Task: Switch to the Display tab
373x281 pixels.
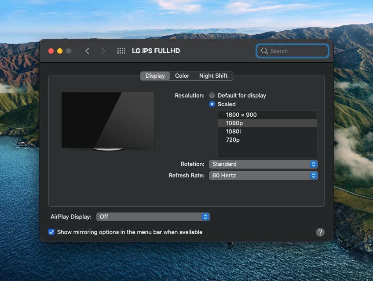Action: [155, 76]
